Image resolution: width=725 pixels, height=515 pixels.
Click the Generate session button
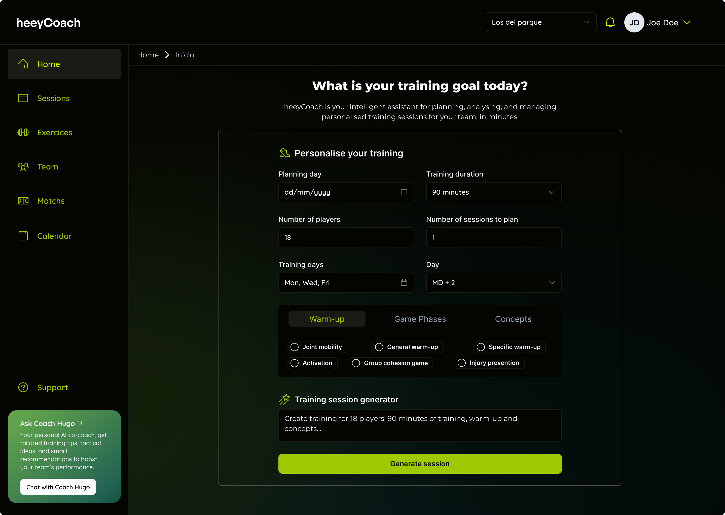(420, 464)
